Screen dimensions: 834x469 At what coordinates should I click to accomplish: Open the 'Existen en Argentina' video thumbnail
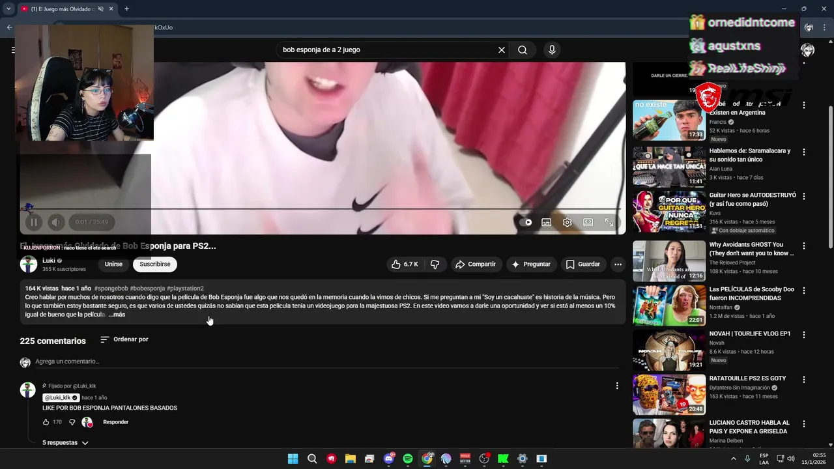tap(669, 121)
